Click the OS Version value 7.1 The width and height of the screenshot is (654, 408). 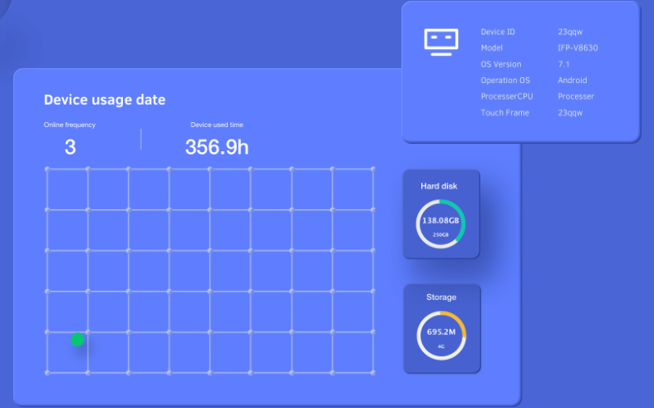pyautogui.click(x=563, y=64)
